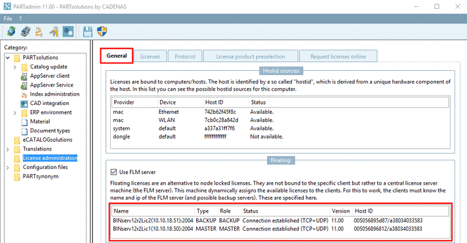Click the Document types page icon

pos(24,131)
